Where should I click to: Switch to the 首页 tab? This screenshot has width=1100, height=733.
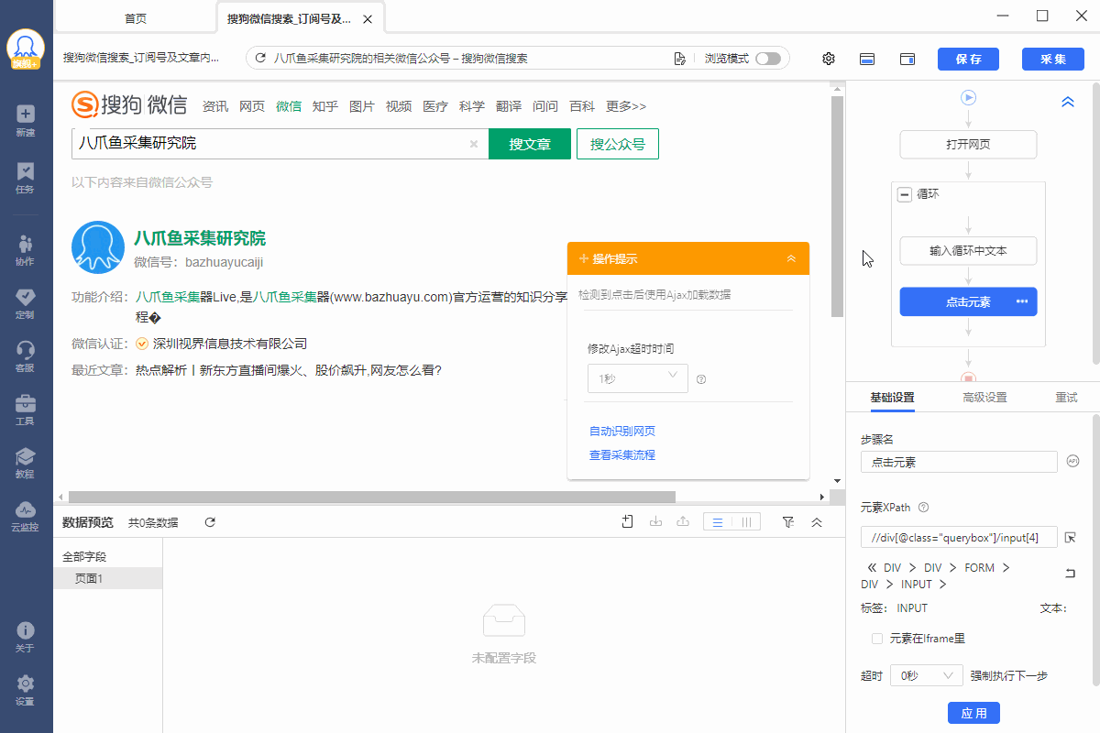[x=136, y=18]
